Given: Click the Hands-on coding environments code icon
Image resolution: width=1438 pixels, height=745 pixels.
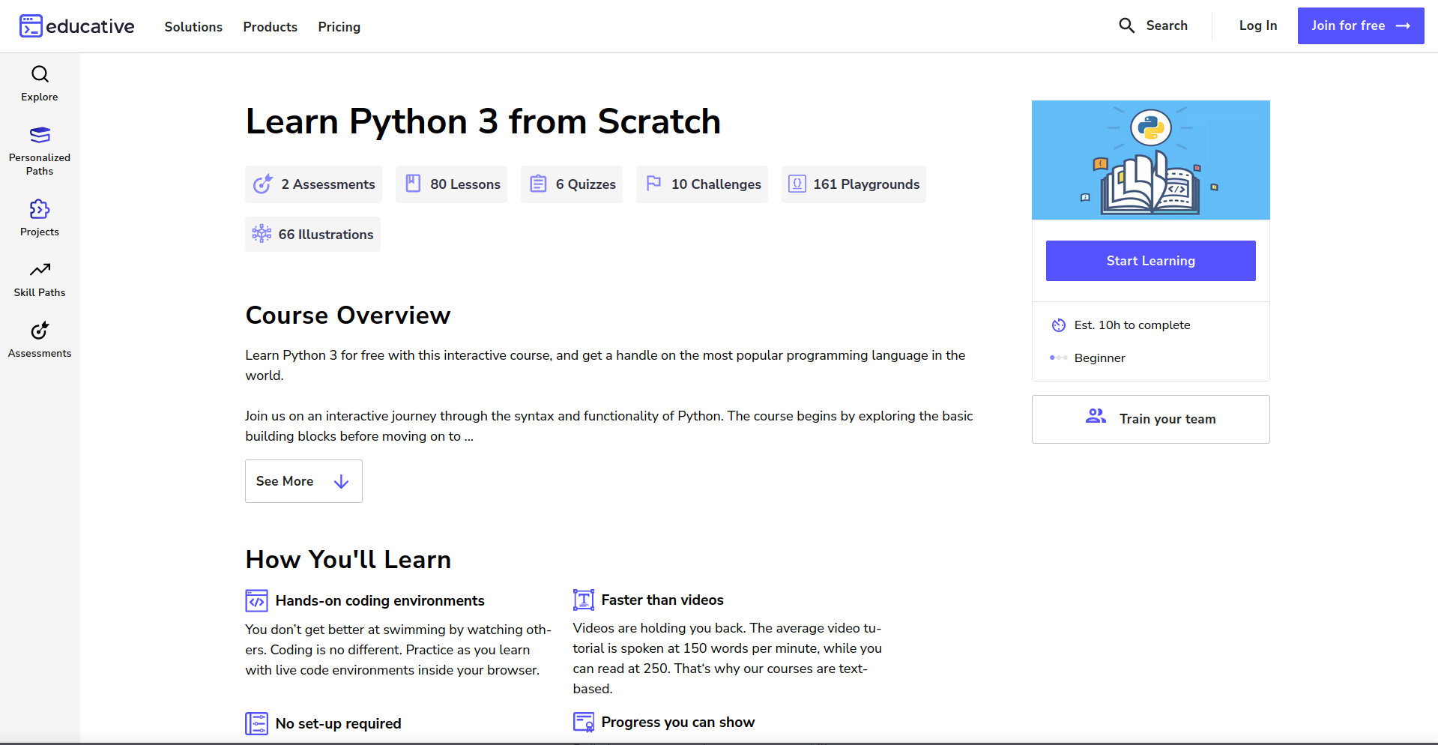Looking at the screenshot, I should [x=256, y=601].
